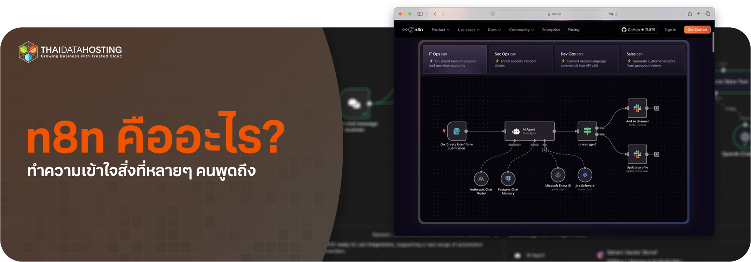The height and width of the screenshot is (262, 751).
Task: Select the Sec Ops use case tab
Action: pyautogui.click(x=521, y=59)
